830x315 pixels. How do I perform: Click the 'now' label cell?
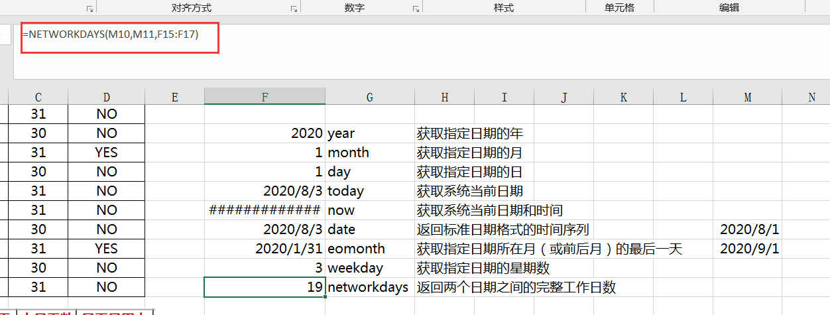point(370,210)
